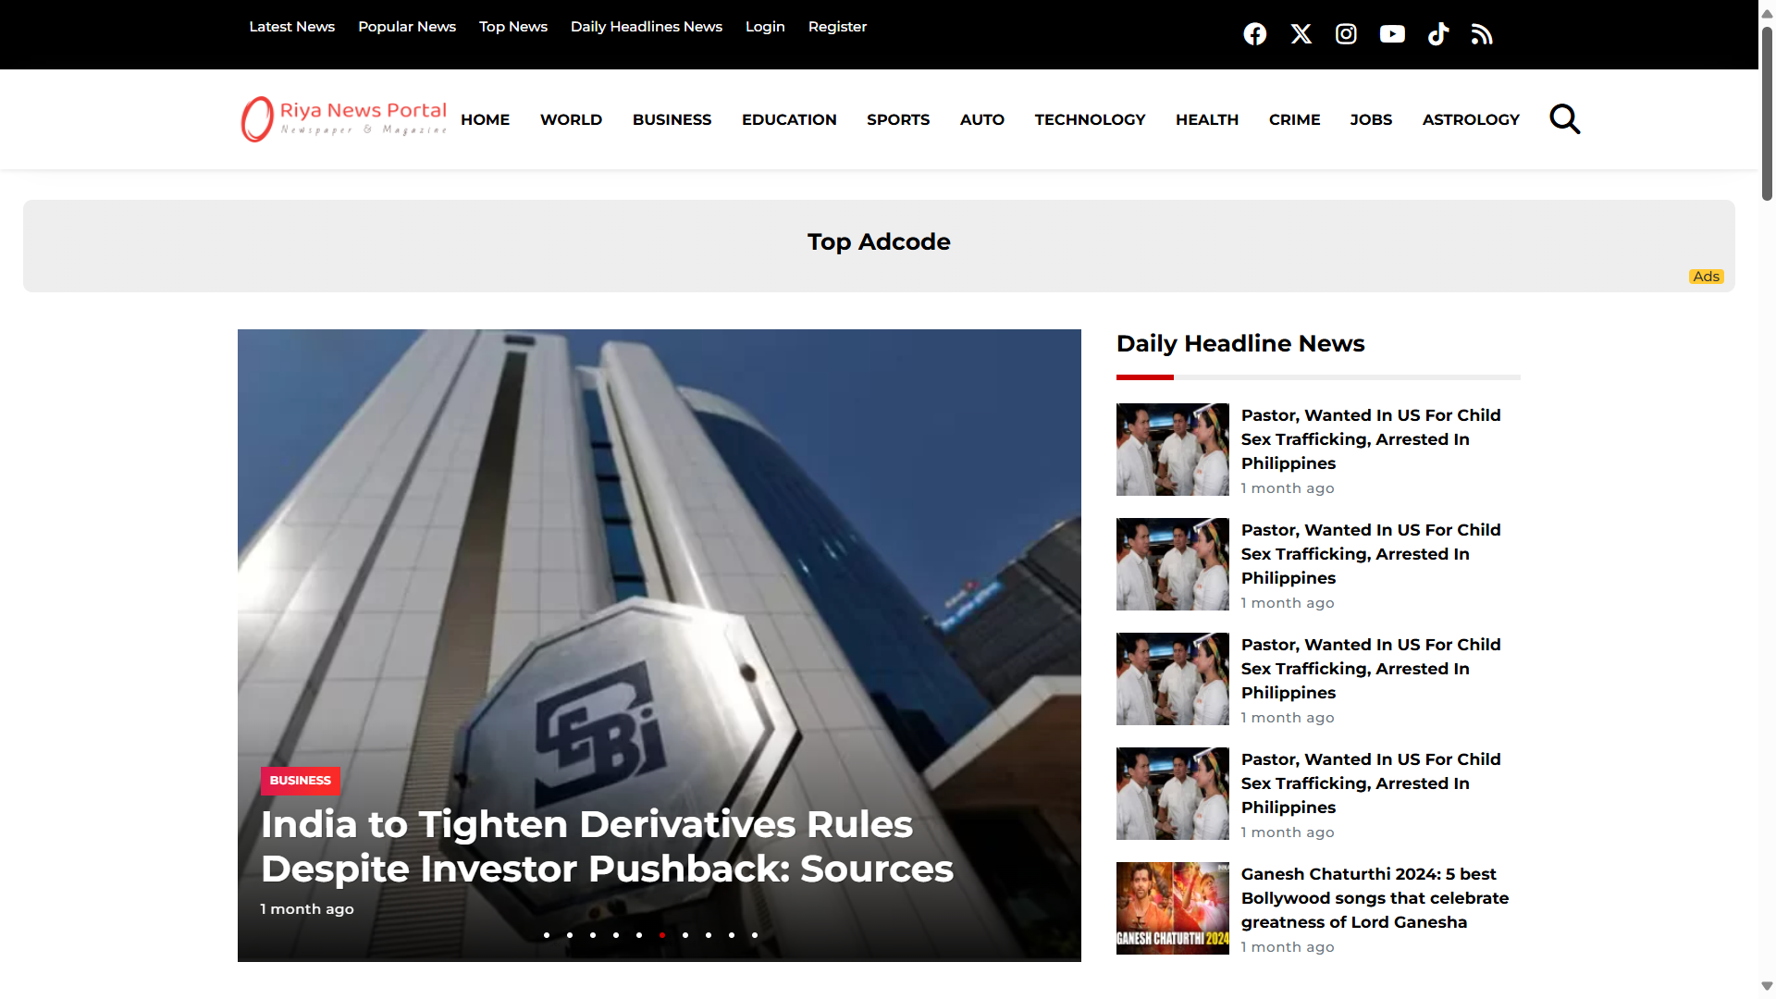Open India to Tighten Derivatives Rules headline
1776x999 pixels.
click(607, 846)
